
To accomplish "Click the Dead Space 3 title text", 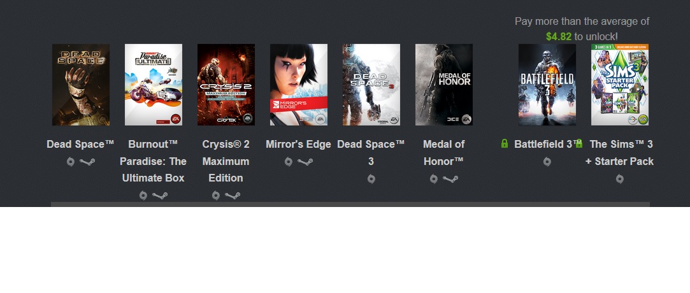I will pyautogui.click(x=371, y=153).
